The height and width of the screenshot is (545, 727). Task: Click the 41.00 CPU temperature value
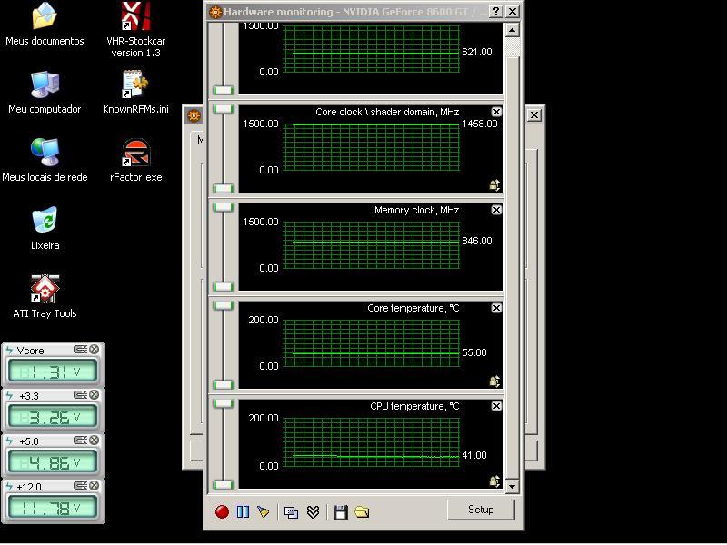[x=474, y=456]
